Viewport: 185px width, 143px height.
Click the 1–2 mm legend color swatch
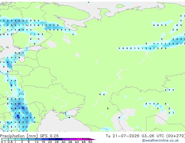18,139
